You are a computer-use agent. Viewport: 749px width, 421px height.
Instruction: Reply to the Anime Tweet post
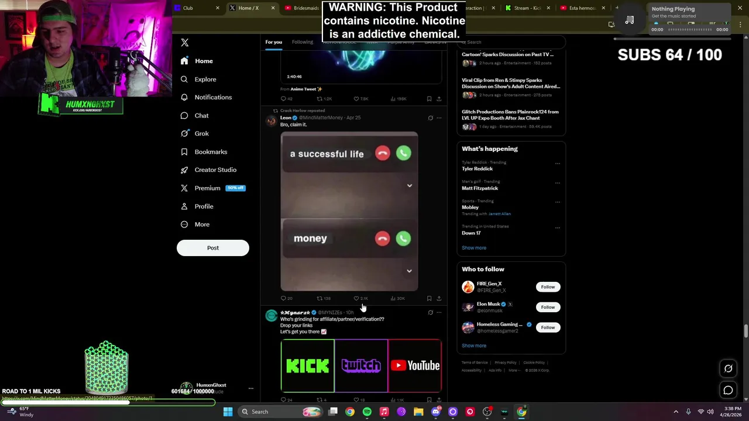tap(286, 99)
